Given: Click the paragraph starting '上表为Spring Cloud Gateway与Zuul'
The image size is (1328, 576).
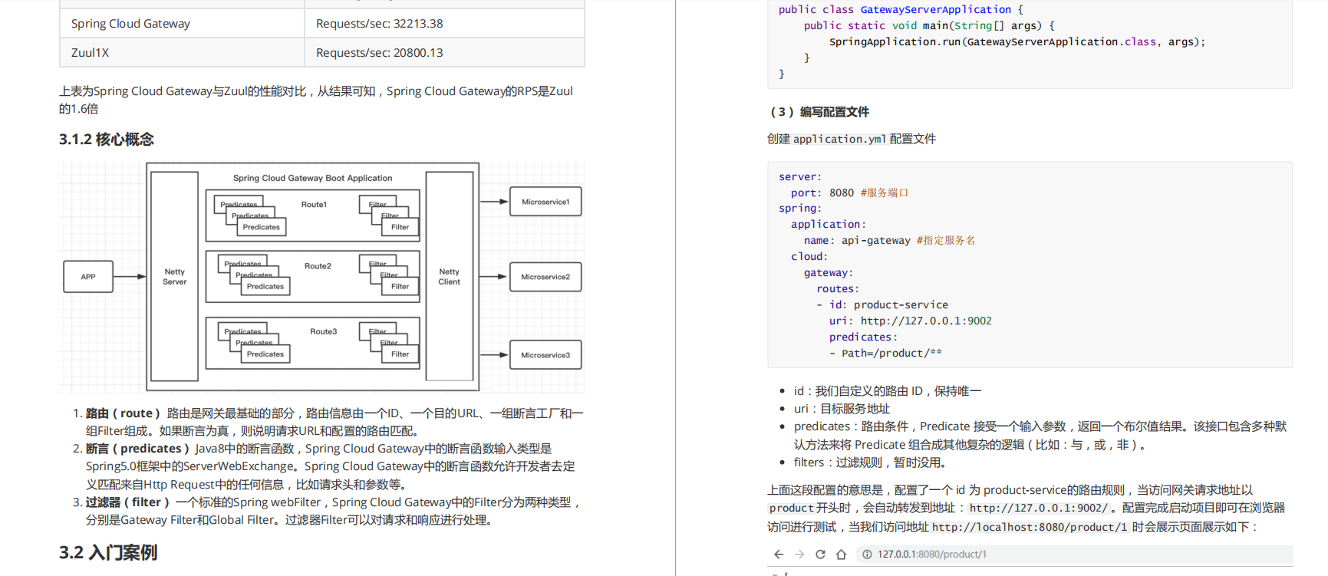Looking at the screenshot, I should (x=316, y=100).
